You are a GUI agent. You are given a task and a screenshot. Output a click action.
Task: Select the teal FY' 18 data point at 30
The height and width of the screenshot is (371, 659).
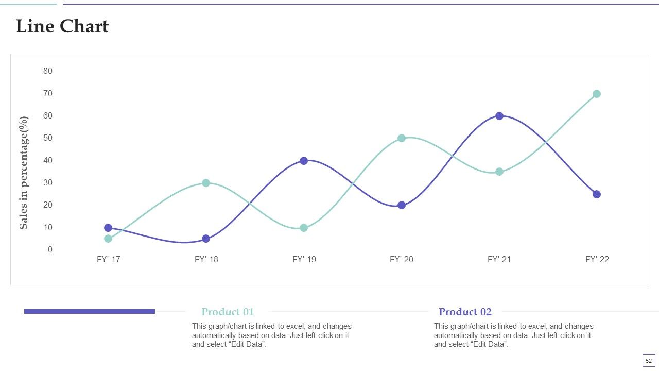[206, 183]
